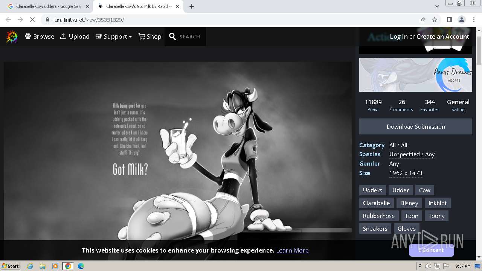This screenshot has height=271, width=482.
Task: Open Internet Explorer from taskbar
Action: (30, 266)
